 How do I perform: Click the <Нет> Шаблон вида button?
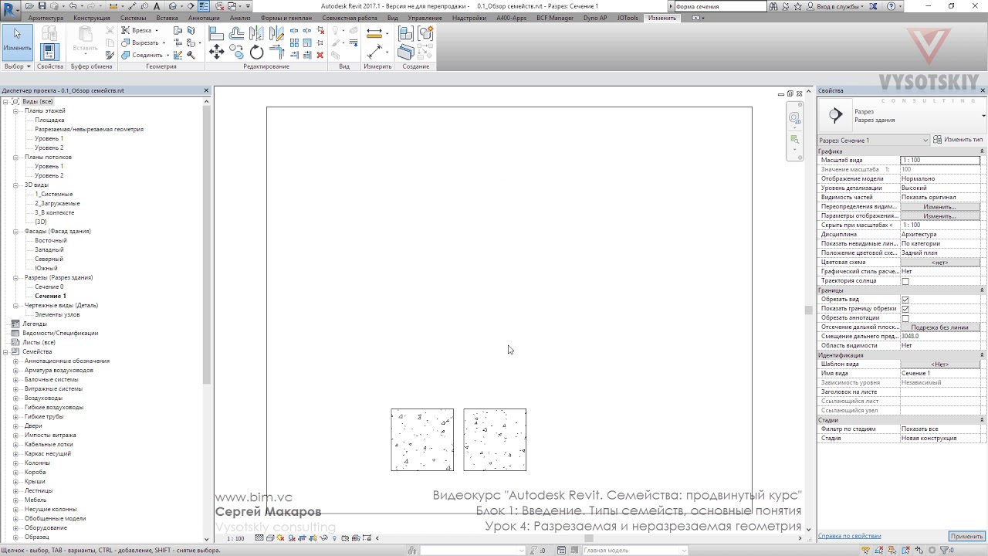[939, 364]
